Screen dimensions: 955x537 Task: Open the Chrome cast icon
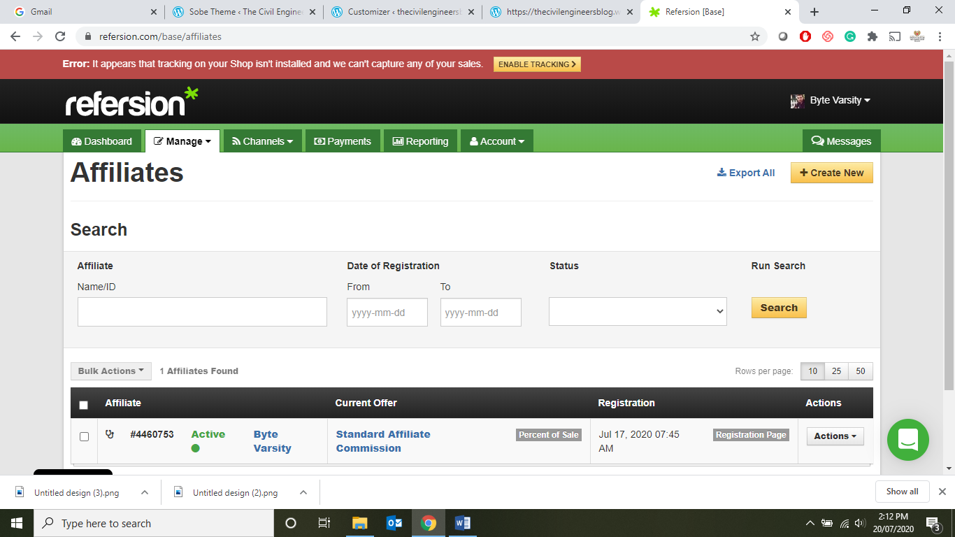894,36
